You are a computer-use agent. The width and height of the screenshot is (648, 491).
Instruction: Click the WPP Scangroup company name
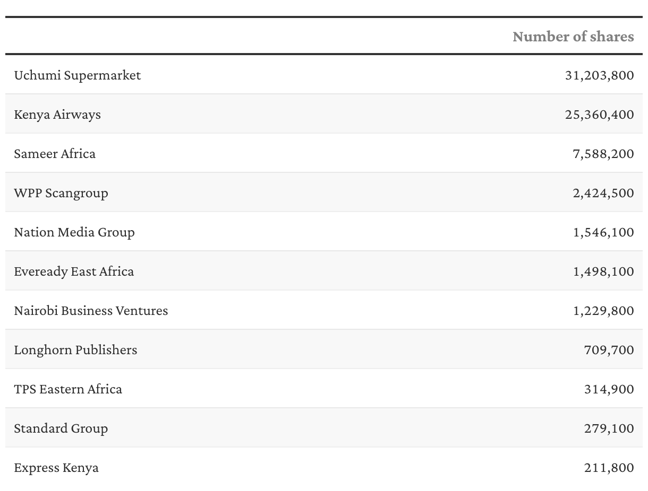click(x=61, y=192)
